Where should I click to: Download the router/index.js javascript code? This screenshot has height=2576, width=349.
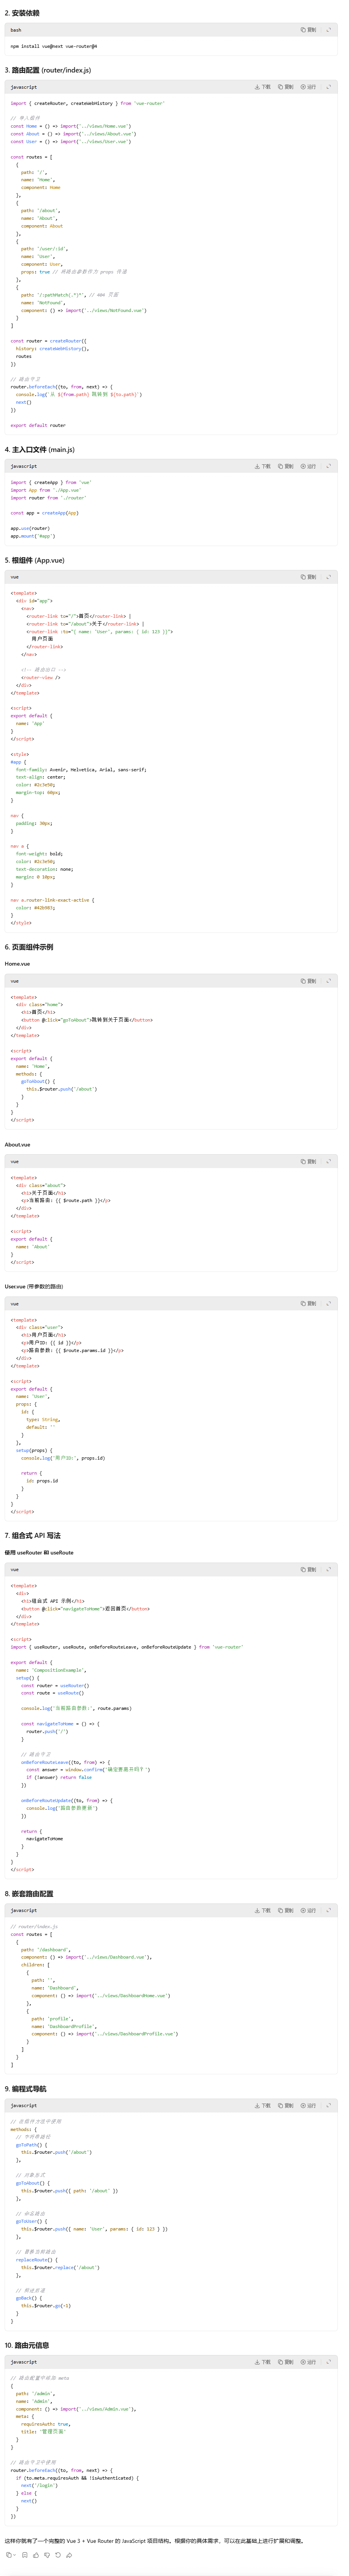263,87
